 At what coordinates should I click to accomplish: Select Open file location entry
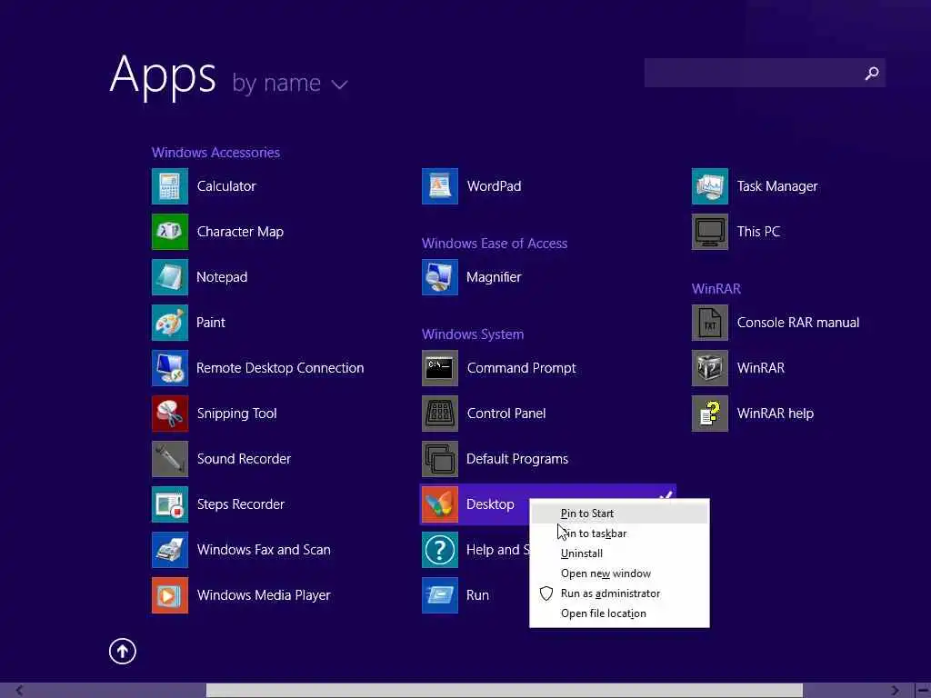pyautogui.click(x=619, y=613)
